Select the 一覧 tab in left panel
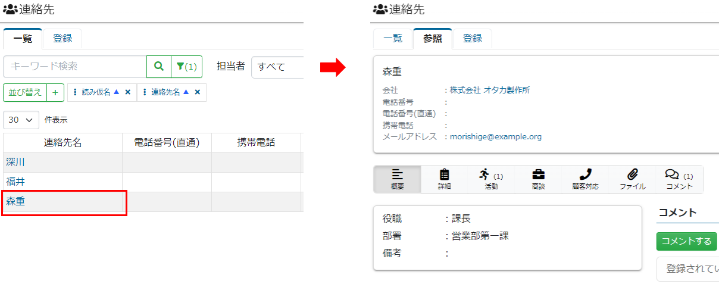719x284 pixels. point(23,39)
